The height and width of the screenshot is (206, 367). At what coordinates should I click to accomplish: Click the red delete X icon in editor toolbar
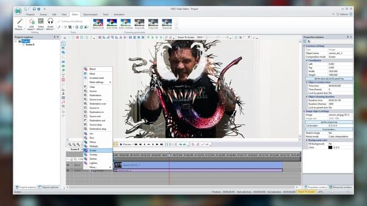point(77,37)
